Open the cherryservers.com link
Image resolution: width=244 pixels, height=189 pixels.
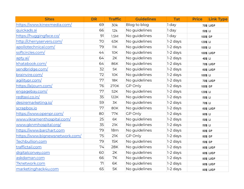tap(39, 41)
